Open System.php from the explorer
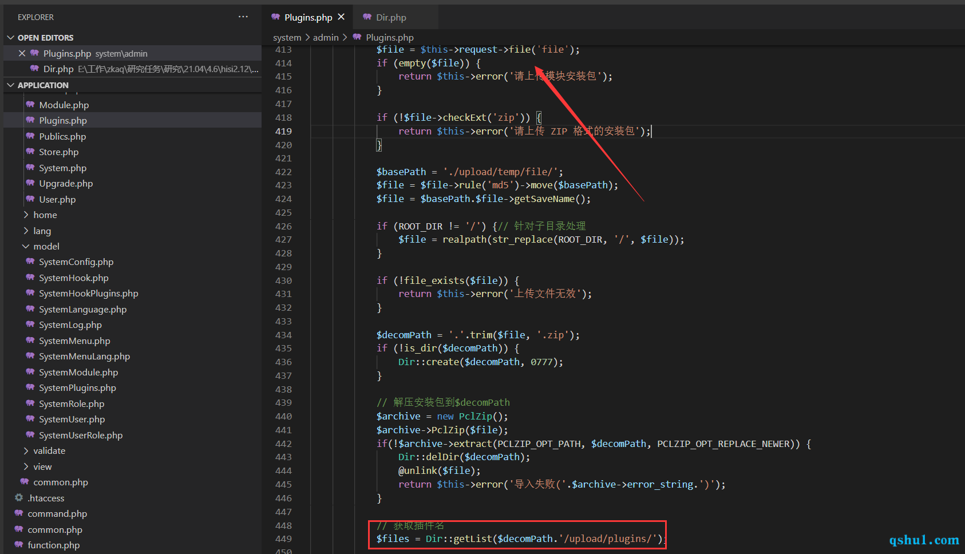The image size is (965, 554). pos(63,168)
